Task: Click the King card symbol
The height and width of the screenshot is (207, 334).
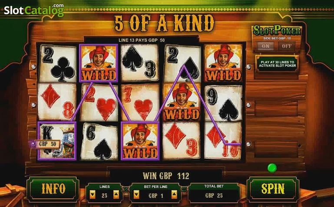Action: point(57,141)
